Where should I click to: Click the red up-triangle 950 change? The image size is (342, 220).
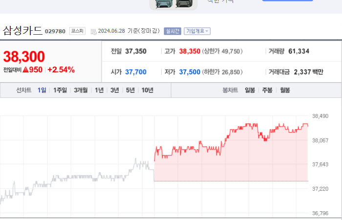coord(33,70)
